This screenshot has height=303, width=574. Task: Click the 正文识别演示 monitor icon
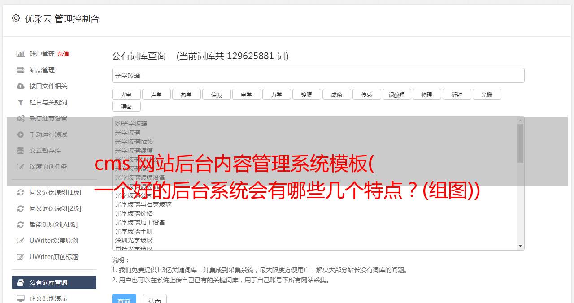click(21, 298)
